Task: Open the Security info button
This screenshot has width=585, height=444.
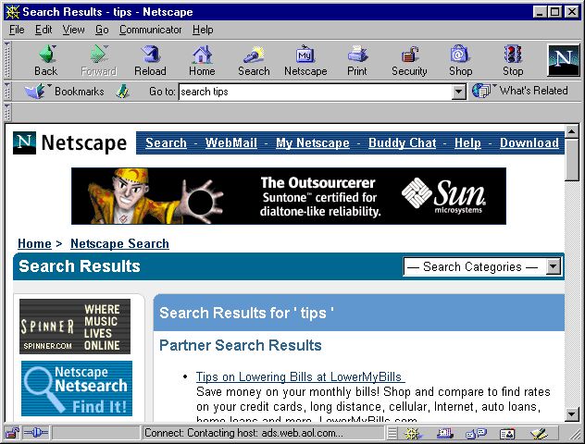Action: click(409, 60)
